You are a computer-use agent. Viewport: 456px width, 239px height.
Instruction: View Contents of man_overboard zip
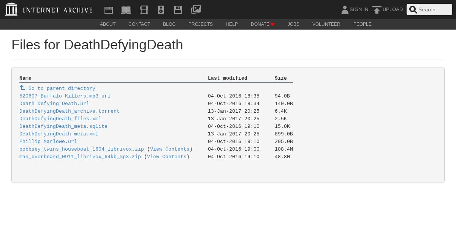point(167,157)
